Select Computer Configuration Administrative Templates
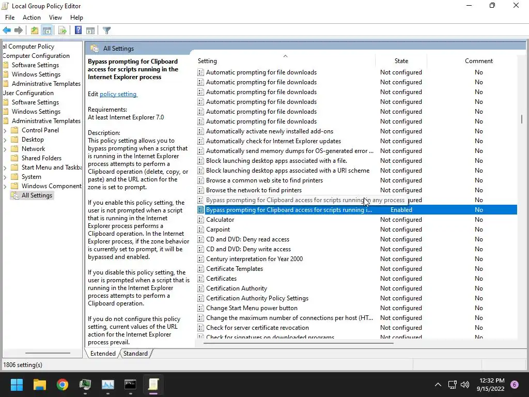The width and height of the screenshot is (529, 397). [x=46, y=84]
